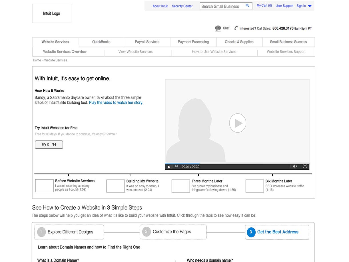349x262 pixels.
Task: Click the Website Services breadcrumb
Action: 56,60
